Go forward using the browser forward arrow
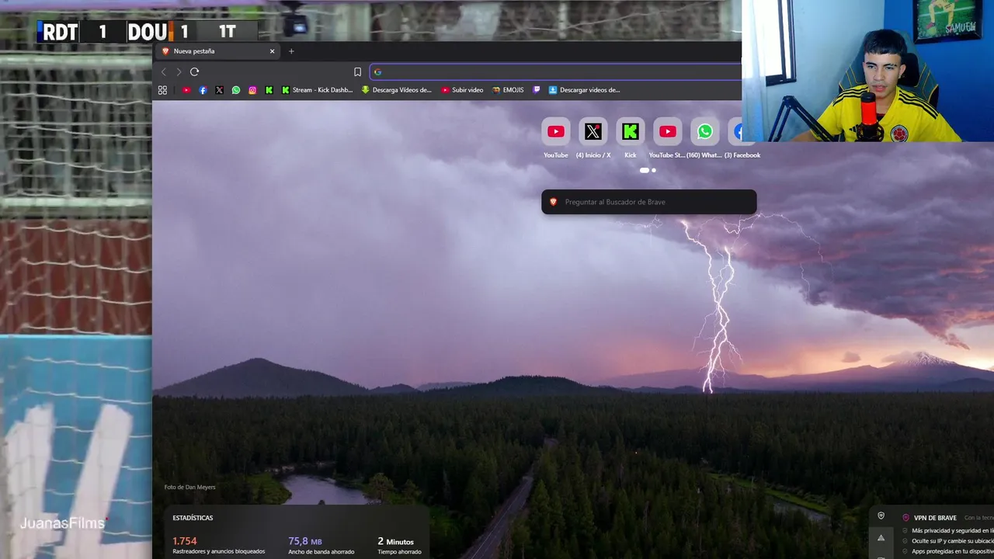Screen dimensions: 994x559 point(179,71)
